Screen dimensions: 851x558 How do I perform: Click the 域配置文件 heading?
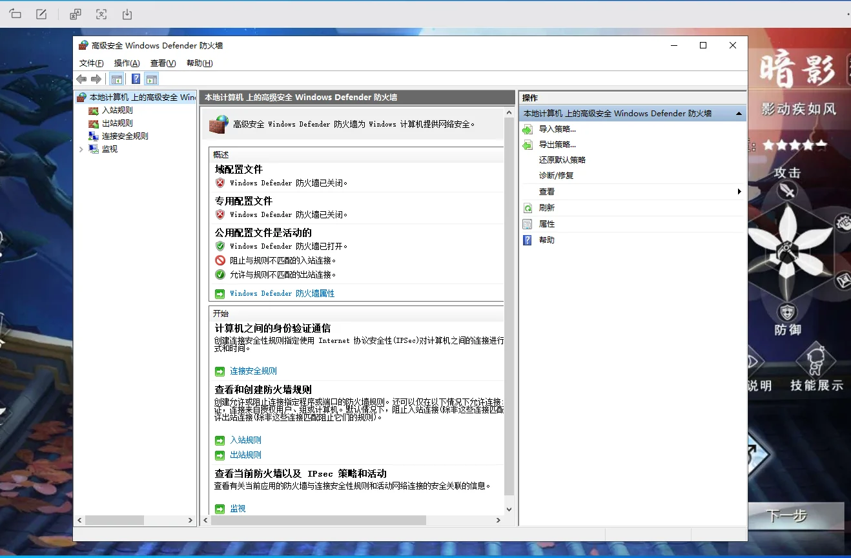239,169
